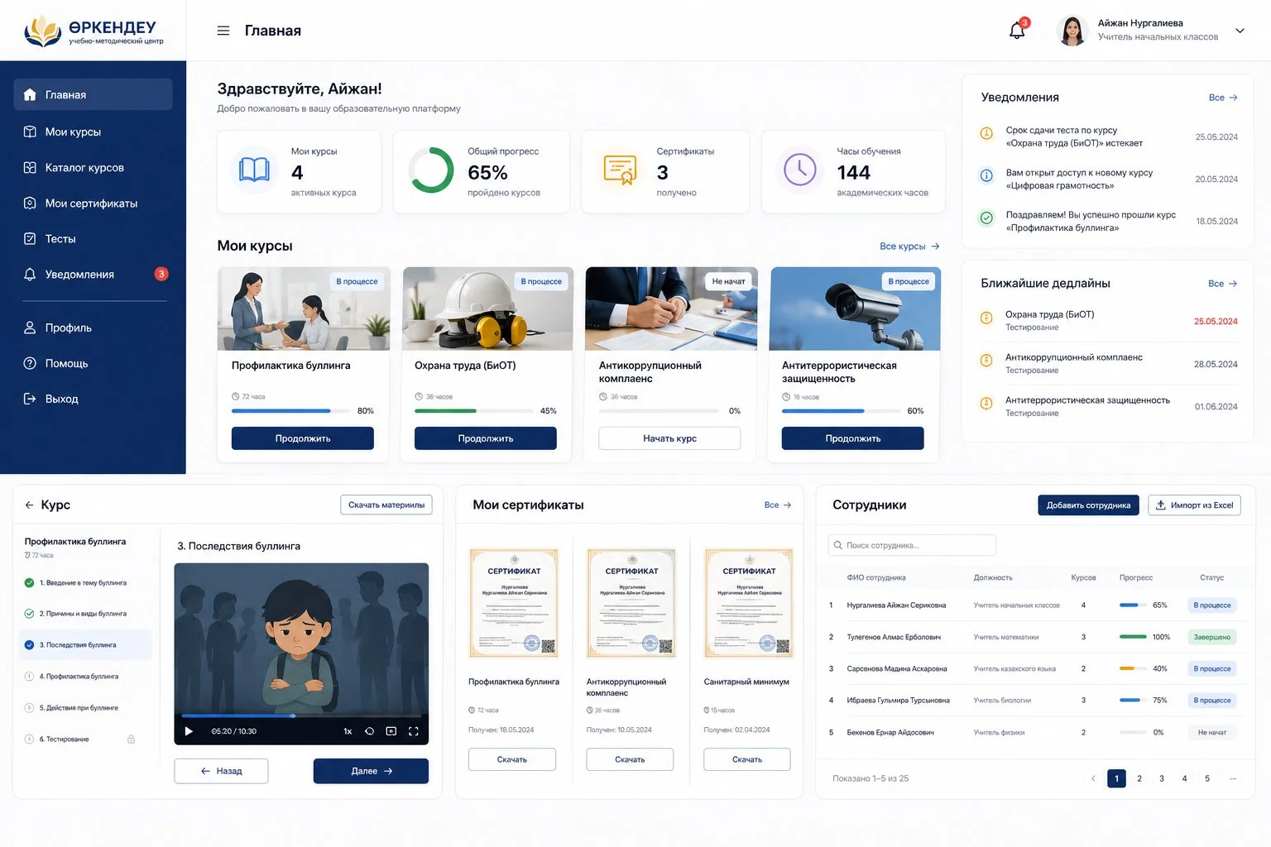Click the Өркендеу logo
This screenshot has width=1271, height=847.
pyautogui.click(x=94, y=31)
